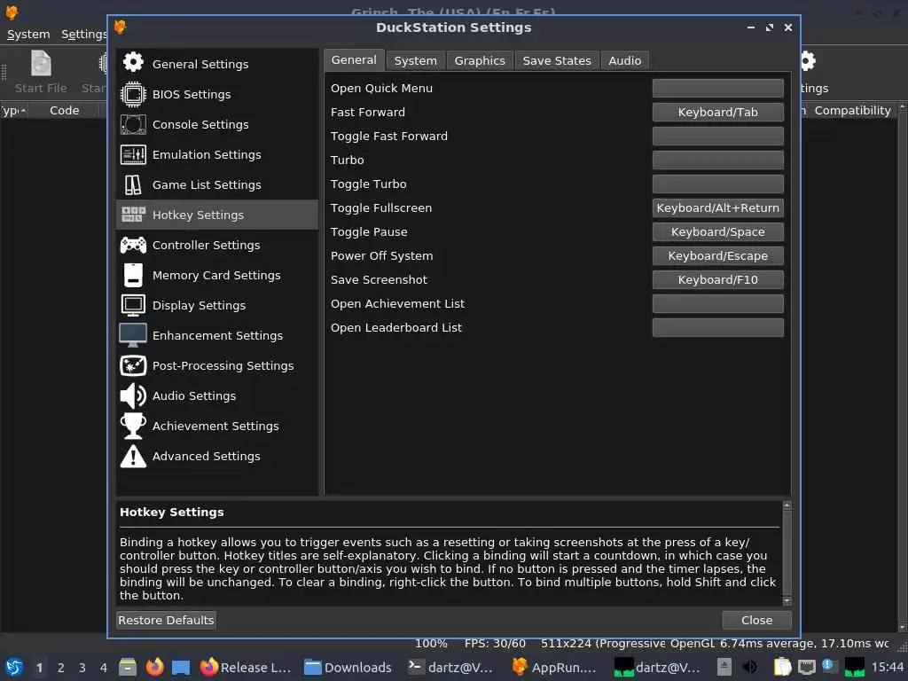Screen dimensions: 908x681
Task: Click the Close button of settings dialog
Action: click(x=756, y=620)
